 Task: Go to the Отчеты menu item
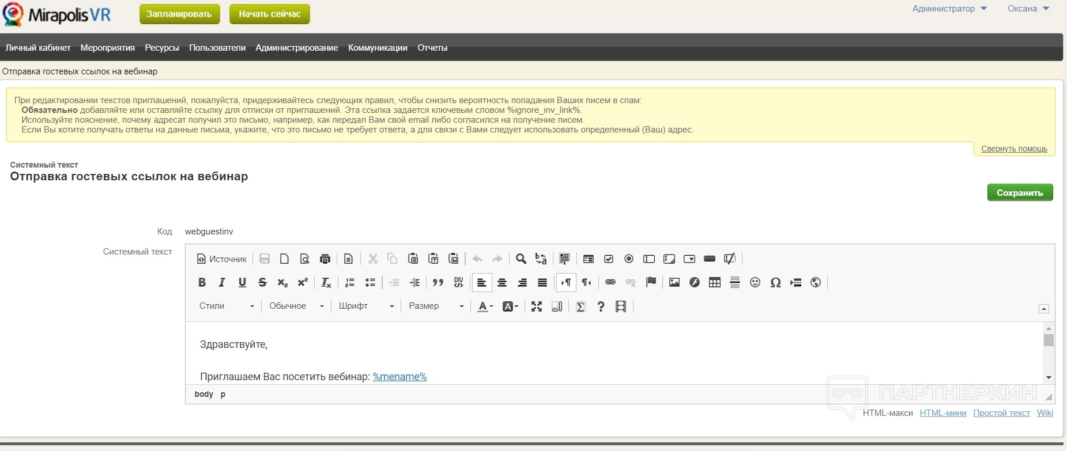(432, 48)
